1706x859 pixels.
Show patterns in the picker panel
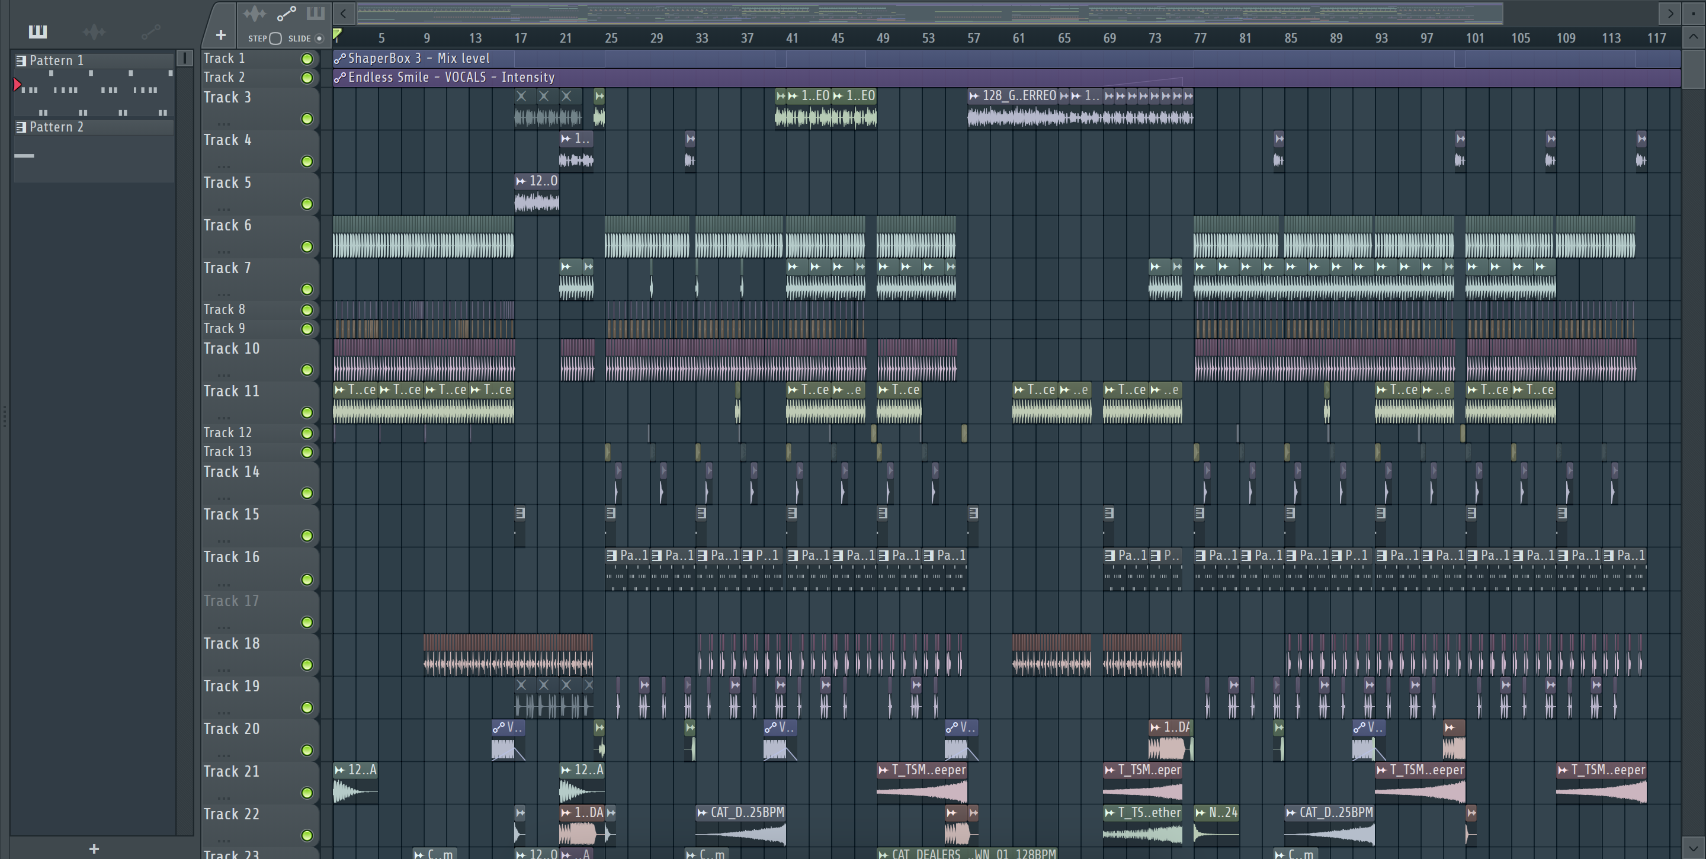pos(38,31)
